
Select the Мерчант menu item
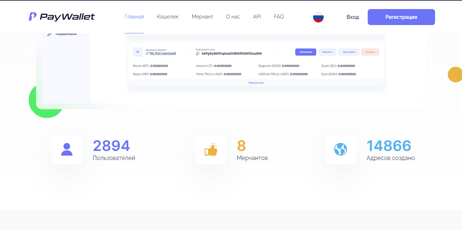pos(202,17)
